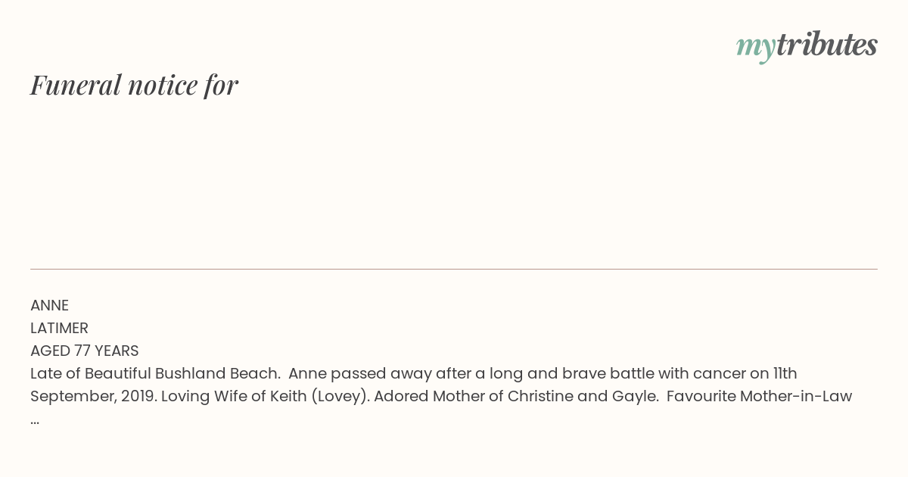Click the green "my" in the logo
The width and height of the screenshot is (908, 477).
click(755, 48)
